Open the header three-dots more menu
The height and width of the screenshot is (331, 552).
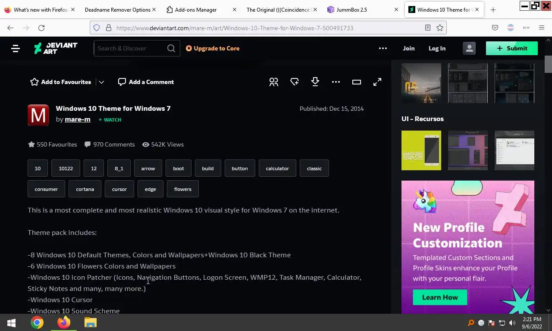383,48
